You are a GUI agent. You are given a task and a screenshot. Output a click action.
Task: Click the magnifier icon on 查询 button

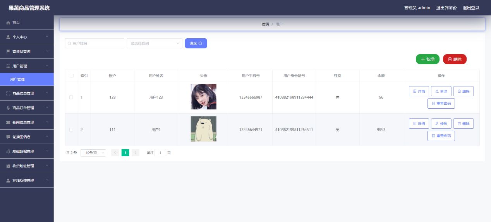click(x=200, y=43)
